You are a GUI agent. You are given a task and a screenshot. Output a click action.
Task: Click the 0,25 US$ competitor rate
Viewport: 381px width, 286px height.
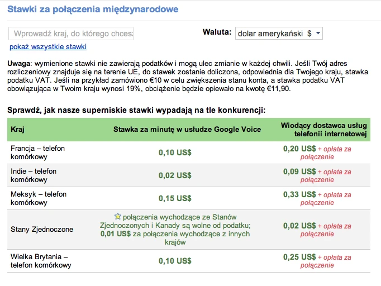click(x=299, y=257)
